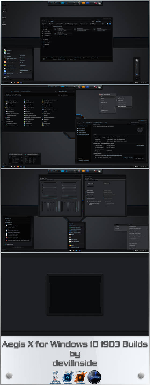Click Open new tab in jump list

pyautogui.click(x=72, y=239)
